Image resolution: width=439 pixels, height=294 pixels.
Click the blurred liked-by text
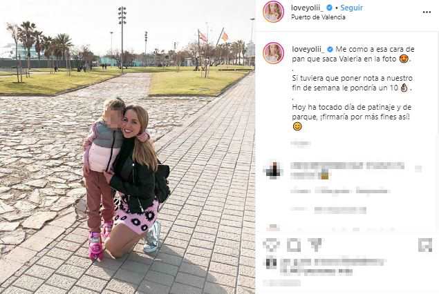pos(333,266)
